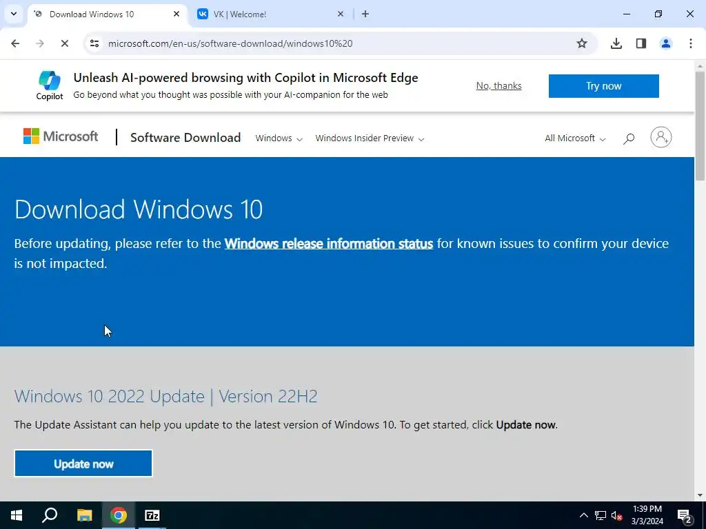The height and width of the screenshot is (529, 706).
Task: Click the Windows 10 2022 Update heading
Action: pos(165,396)
